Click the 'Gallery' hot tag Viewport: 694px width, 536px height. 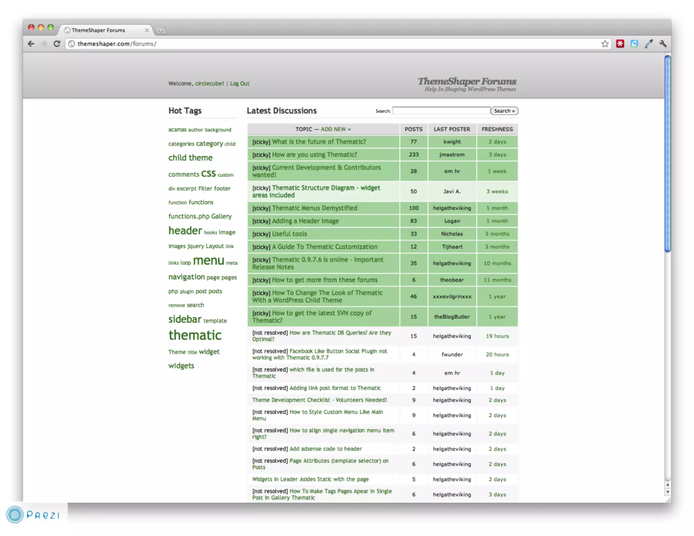point(221,216)
